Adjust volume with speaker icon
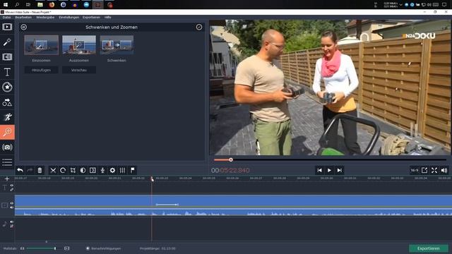The image size is (452, 254). (x=444, y=170)
